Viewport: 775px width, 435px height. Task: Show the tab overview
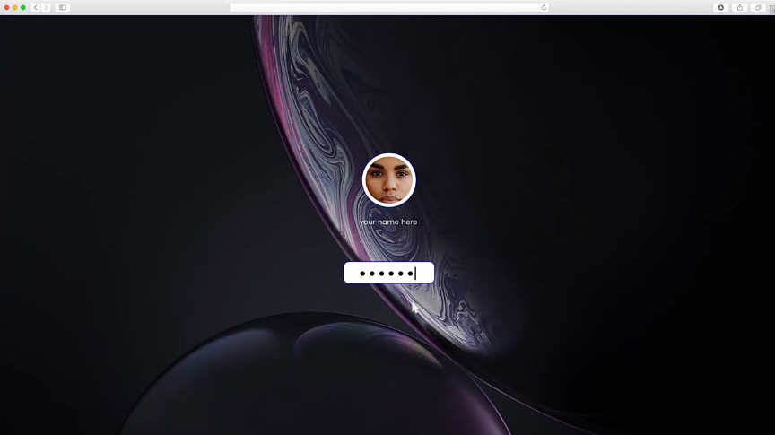point(758,7)
